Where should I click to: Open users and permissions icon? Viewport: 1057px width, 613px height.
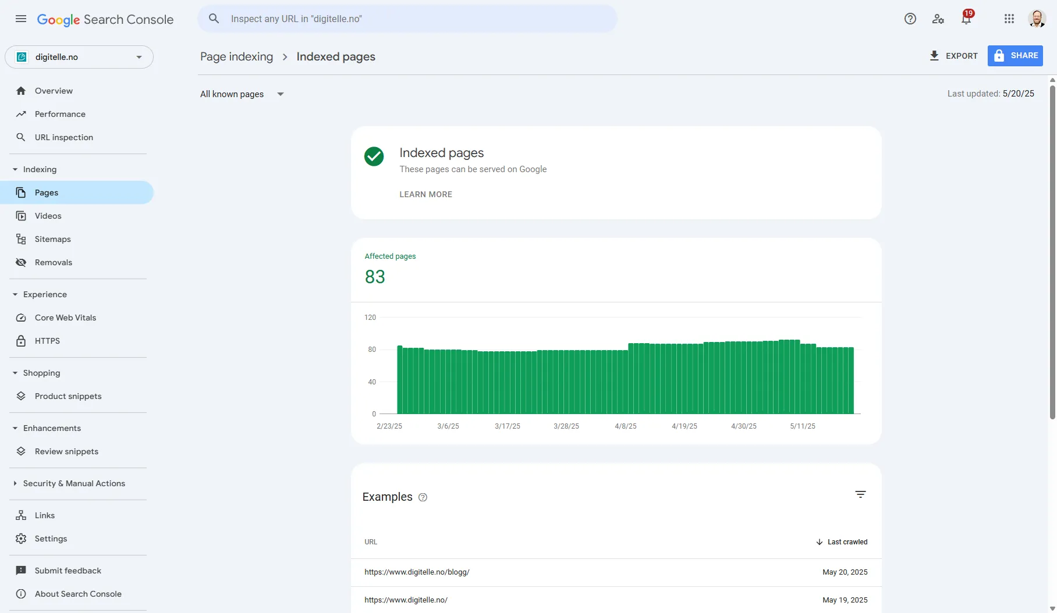click(938, 19)
